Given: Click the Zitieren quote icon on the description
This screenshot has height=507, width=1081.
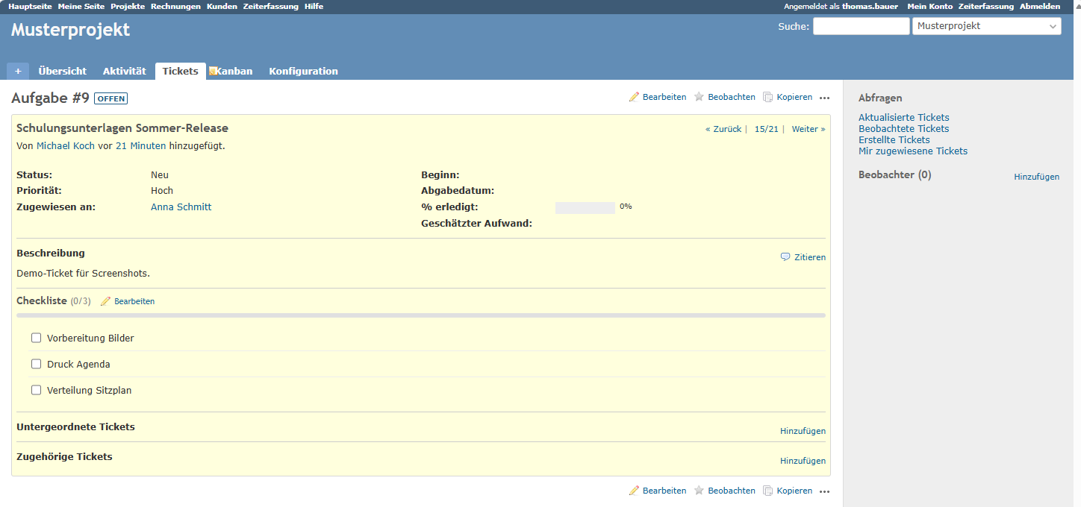Looking at the screenshot, I should (x=785, y=256).
